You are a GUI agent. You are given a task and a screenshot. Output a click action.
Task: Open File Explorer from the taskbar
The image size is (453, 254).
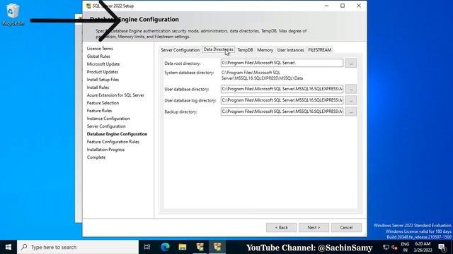183,247
